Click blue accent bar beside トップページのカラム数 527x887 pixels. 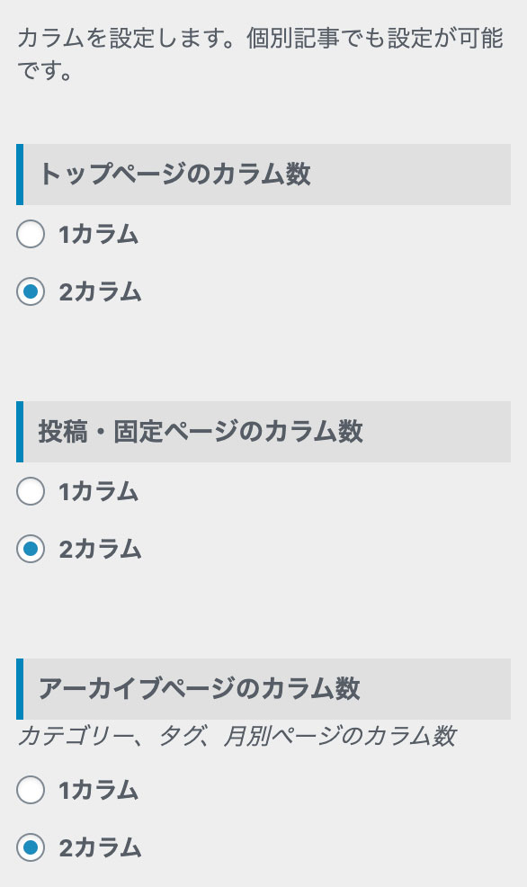point(20,175)
